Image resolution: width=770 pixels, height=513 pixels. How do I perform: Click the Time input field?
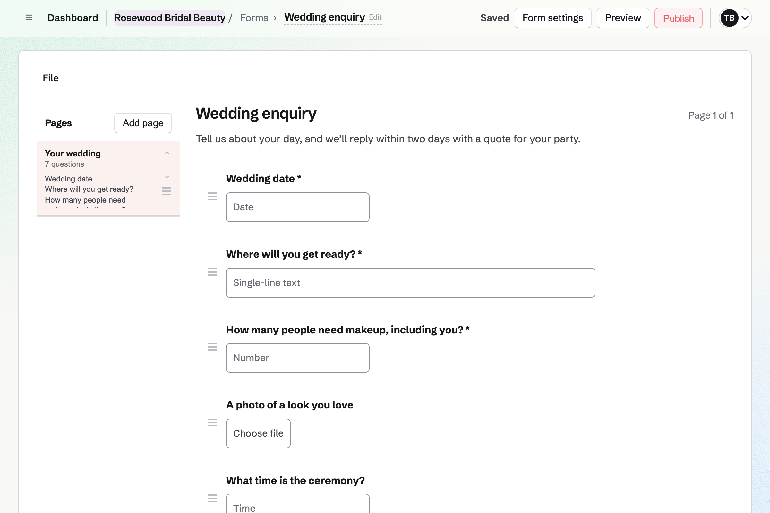(x=298, y=503)
